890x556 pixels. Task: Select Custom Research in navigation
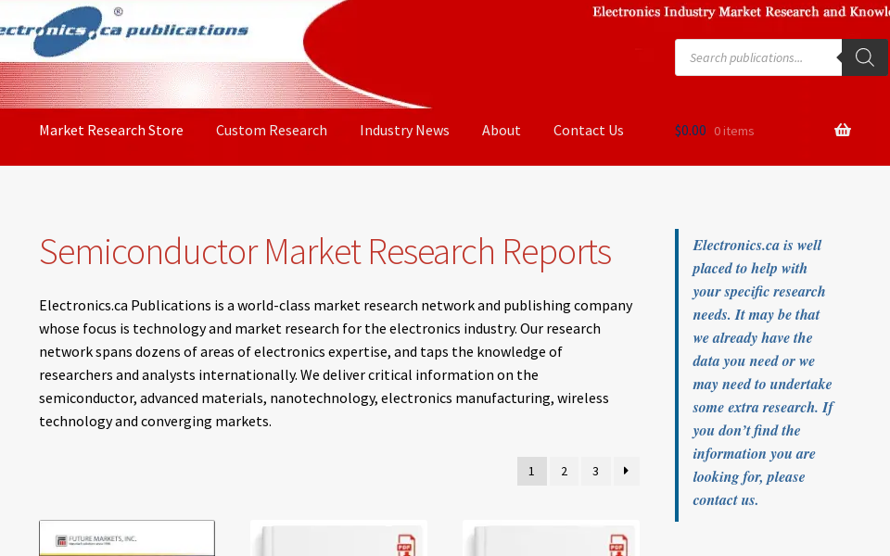coord(272,131)
